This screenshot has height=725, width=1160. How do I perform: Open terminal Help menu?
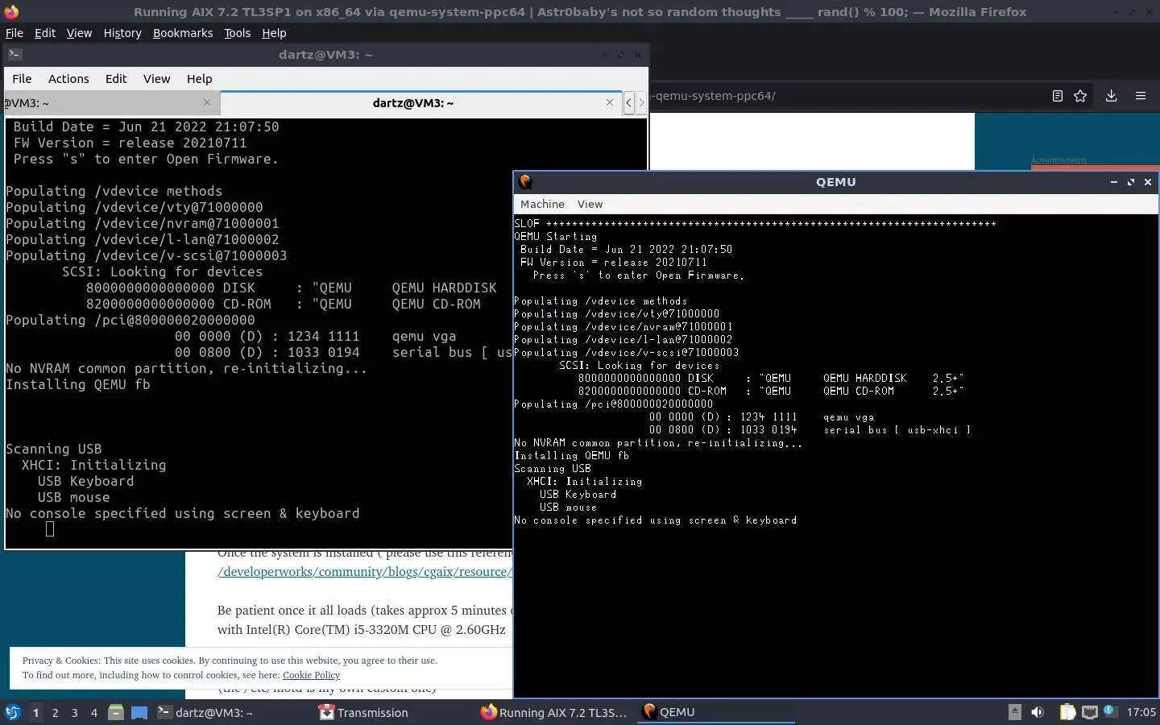[x=200, y=79]
